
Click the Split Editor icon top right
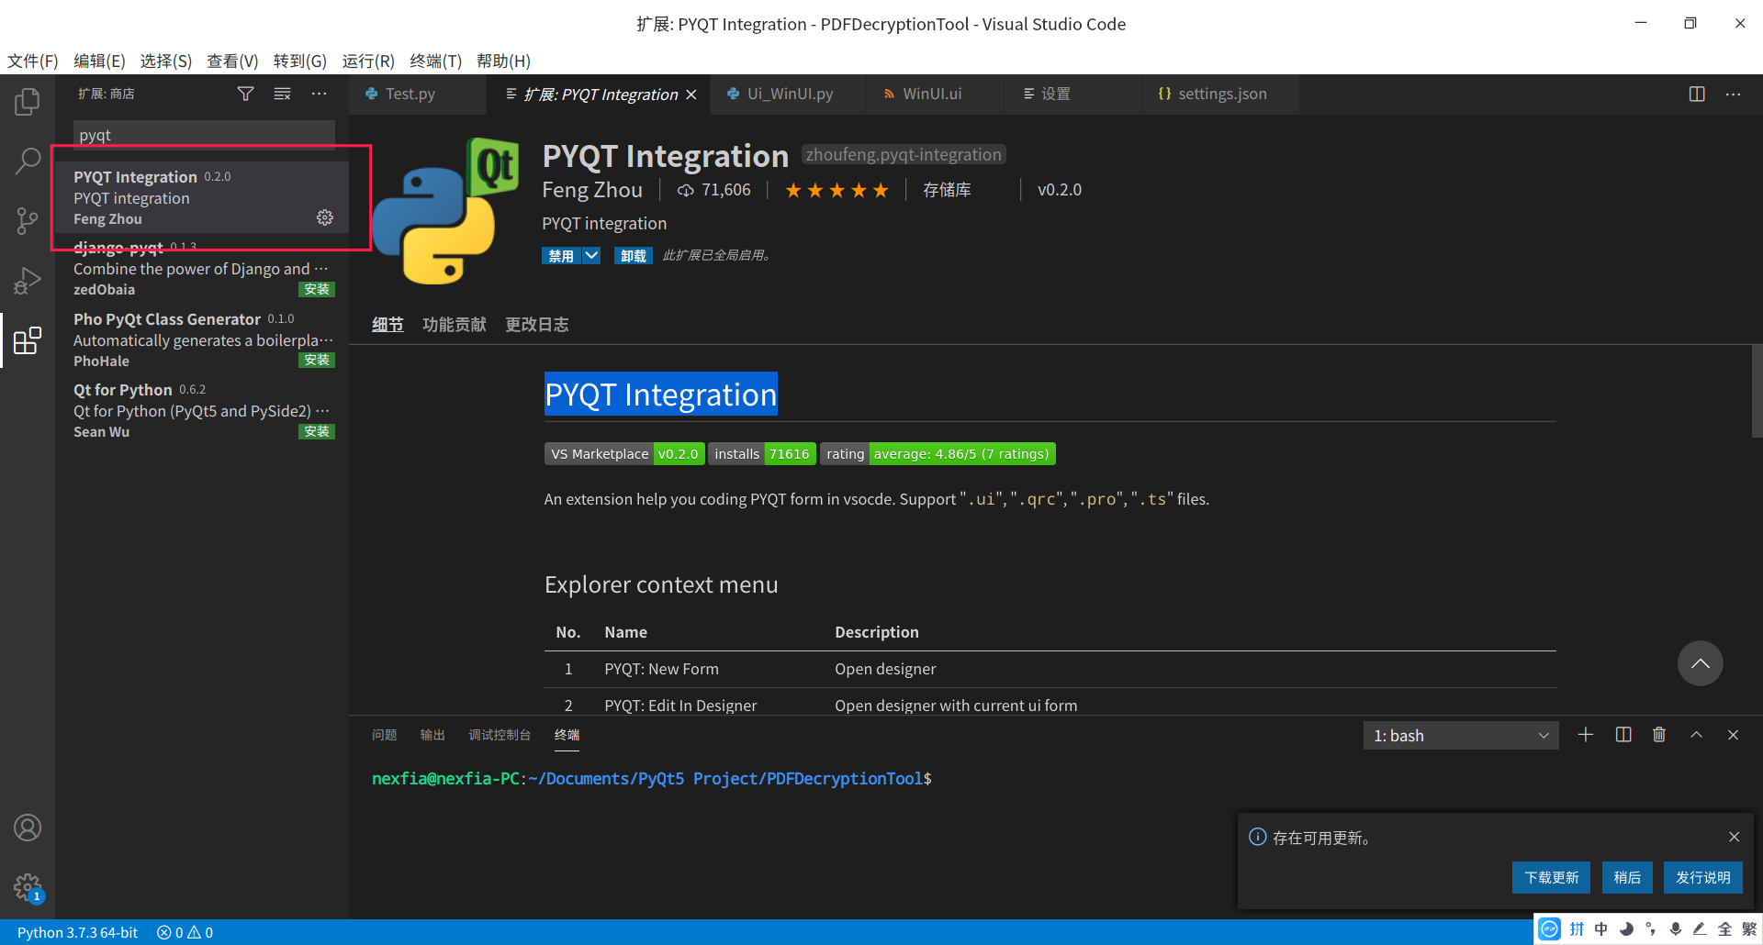(1696, 94)
